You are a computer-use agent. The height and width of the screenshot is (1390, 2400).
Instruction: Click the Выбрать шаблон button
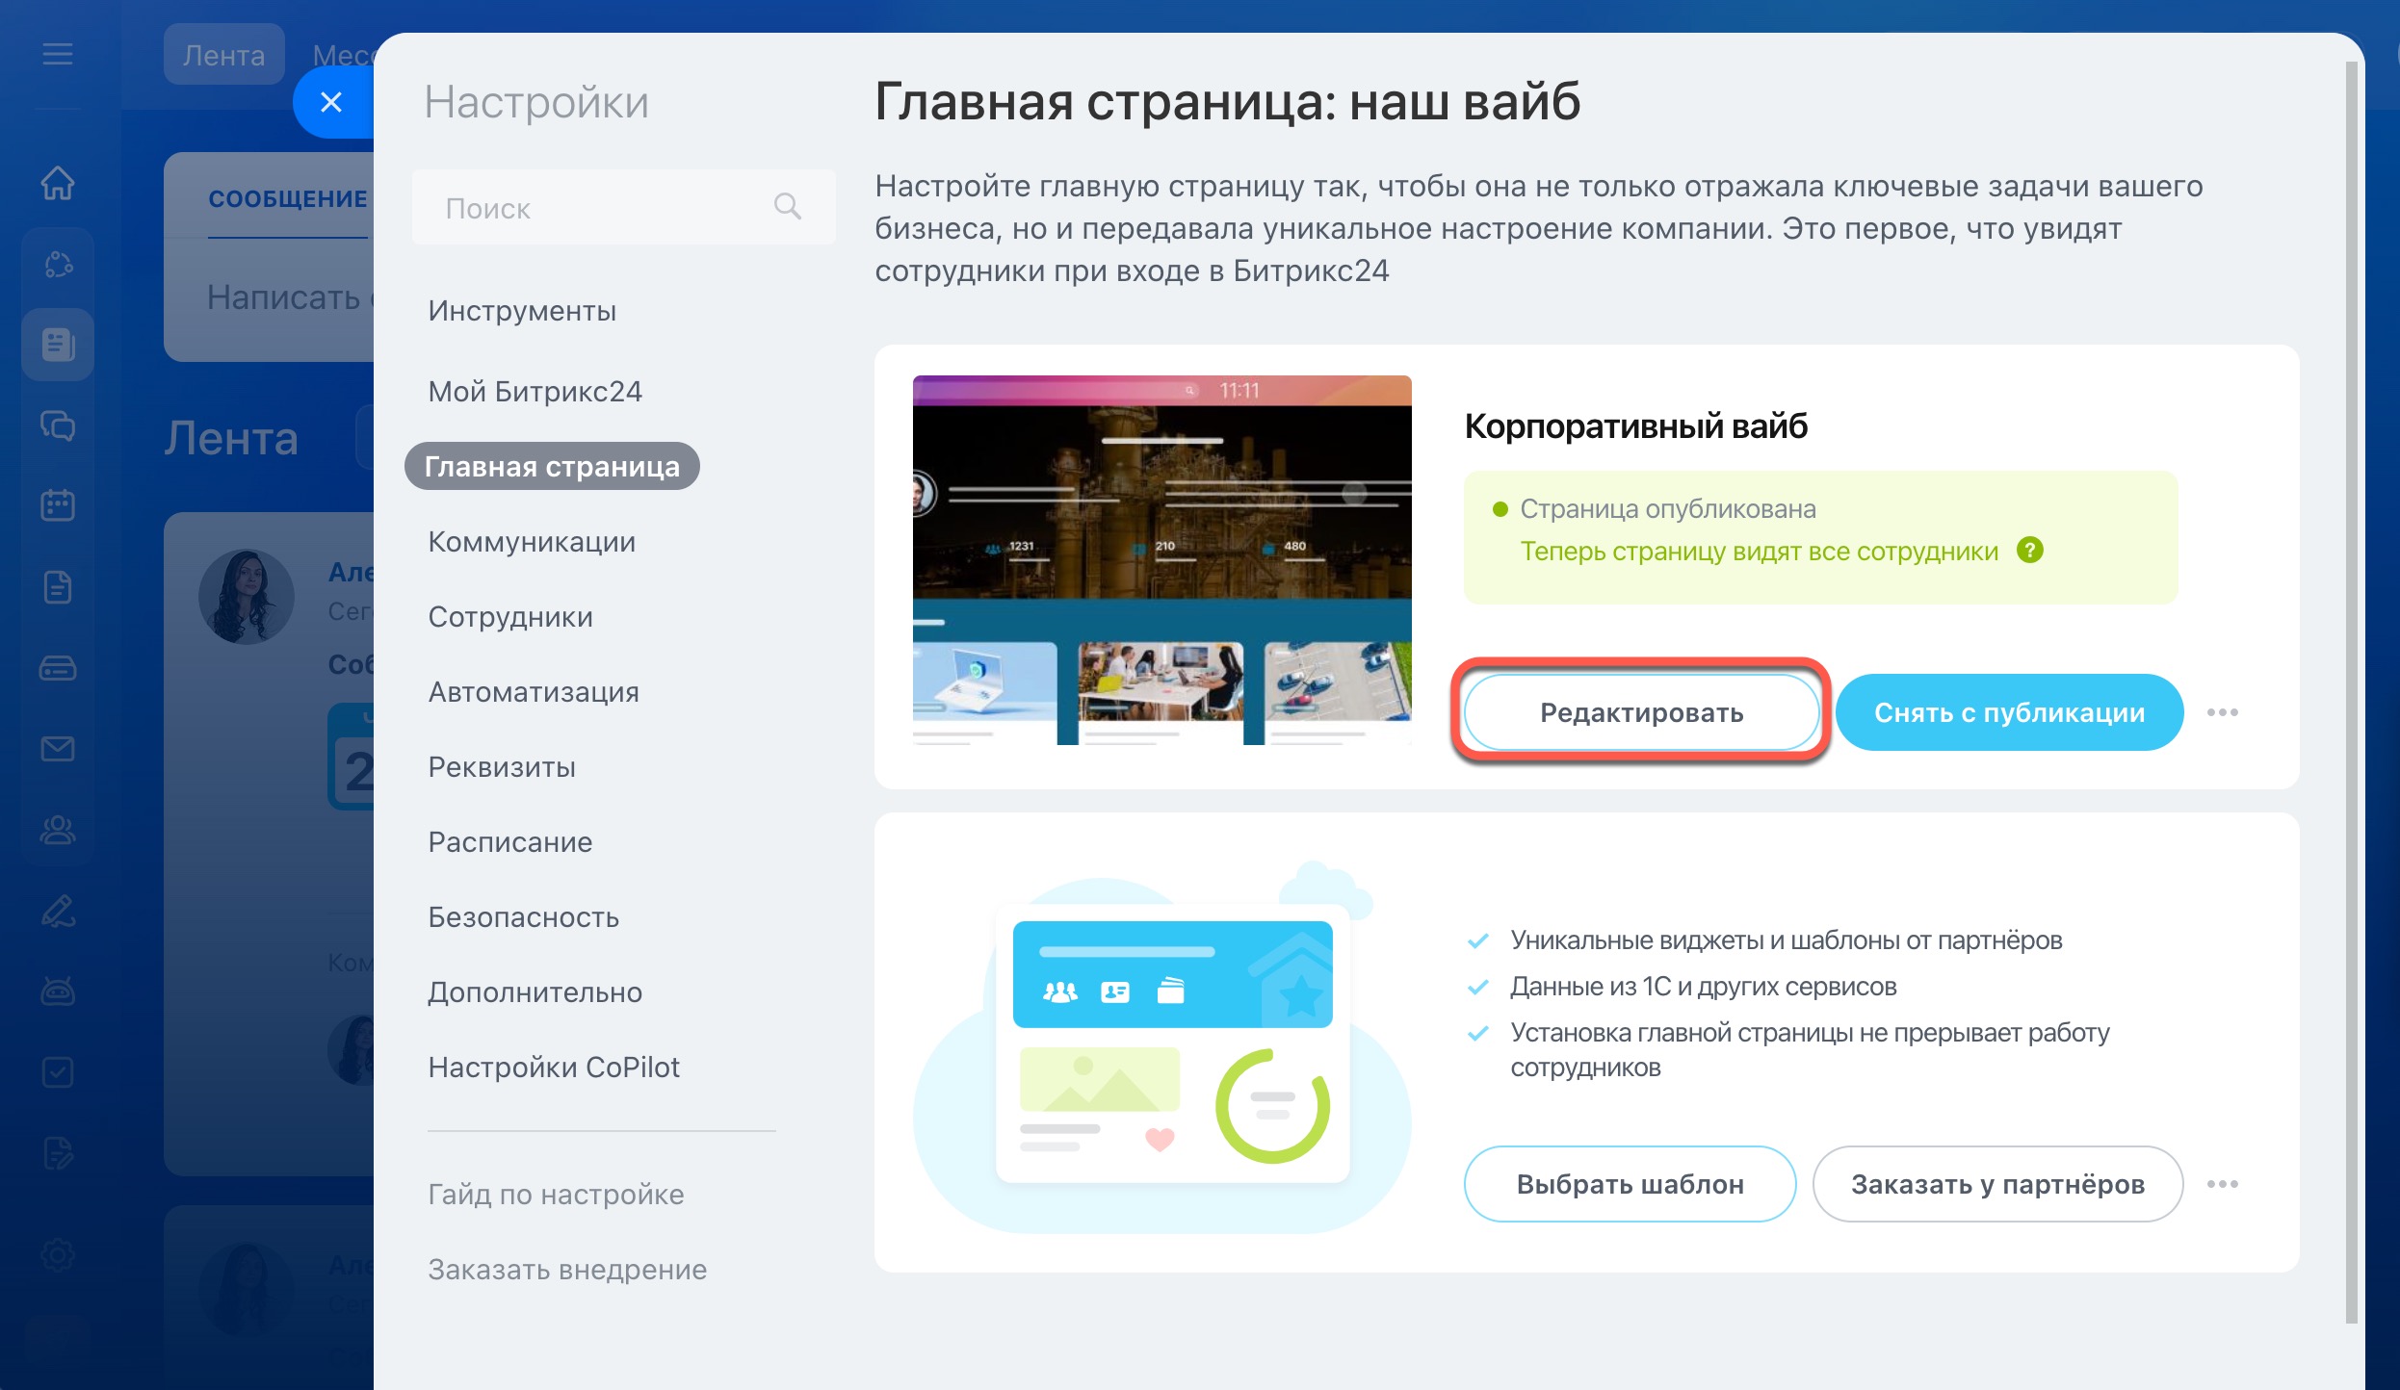pos(1630,1184)
